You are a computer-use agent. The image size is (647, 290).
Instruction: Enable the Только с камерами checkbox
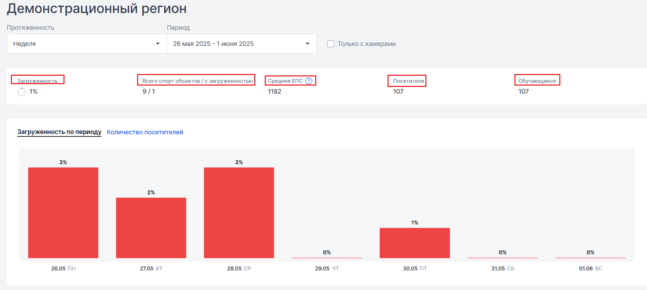pyautogui.click(x=330, y=44)
